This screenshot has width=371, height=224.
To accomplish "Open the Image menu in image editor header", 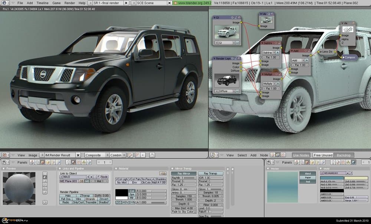I will (x=33, y=155).
